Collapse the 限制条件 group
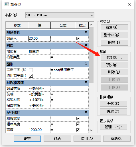The width and height of the screenshot is (136, 147). point(86,32)
